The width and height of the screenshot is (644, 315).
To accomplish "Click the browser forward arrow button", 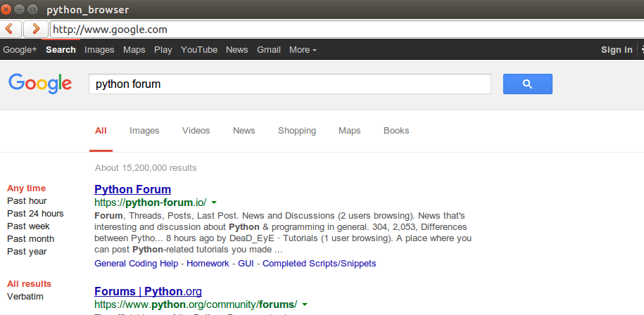I will 35,29.
